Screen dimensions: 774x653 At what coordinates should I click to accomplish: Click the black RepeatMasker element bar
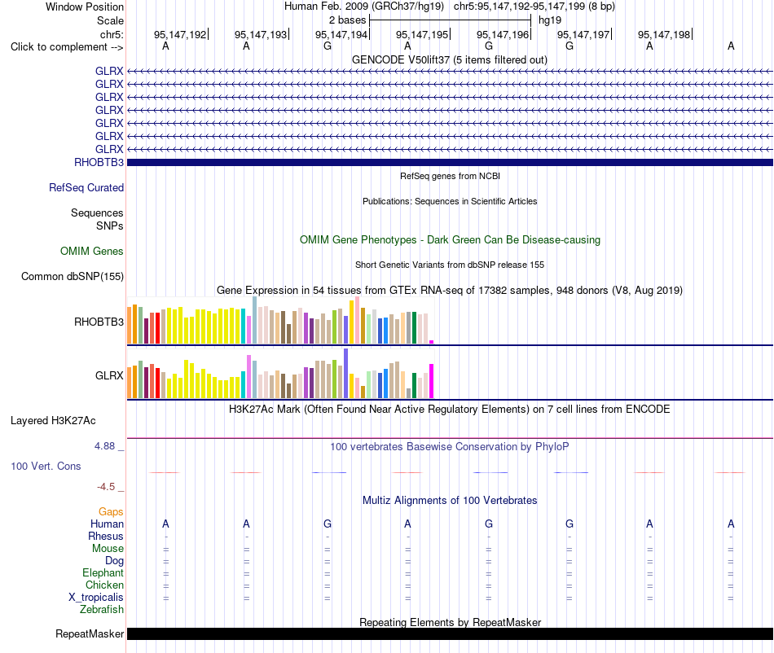pos(450,633)
